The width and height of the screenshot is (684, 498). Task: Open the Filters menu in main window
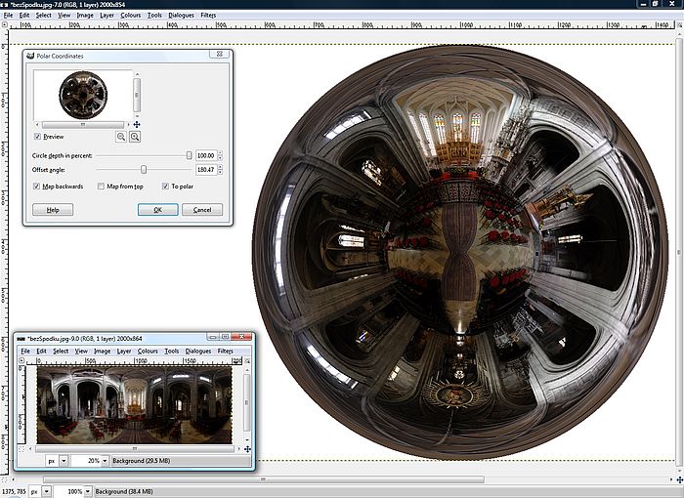208,16
